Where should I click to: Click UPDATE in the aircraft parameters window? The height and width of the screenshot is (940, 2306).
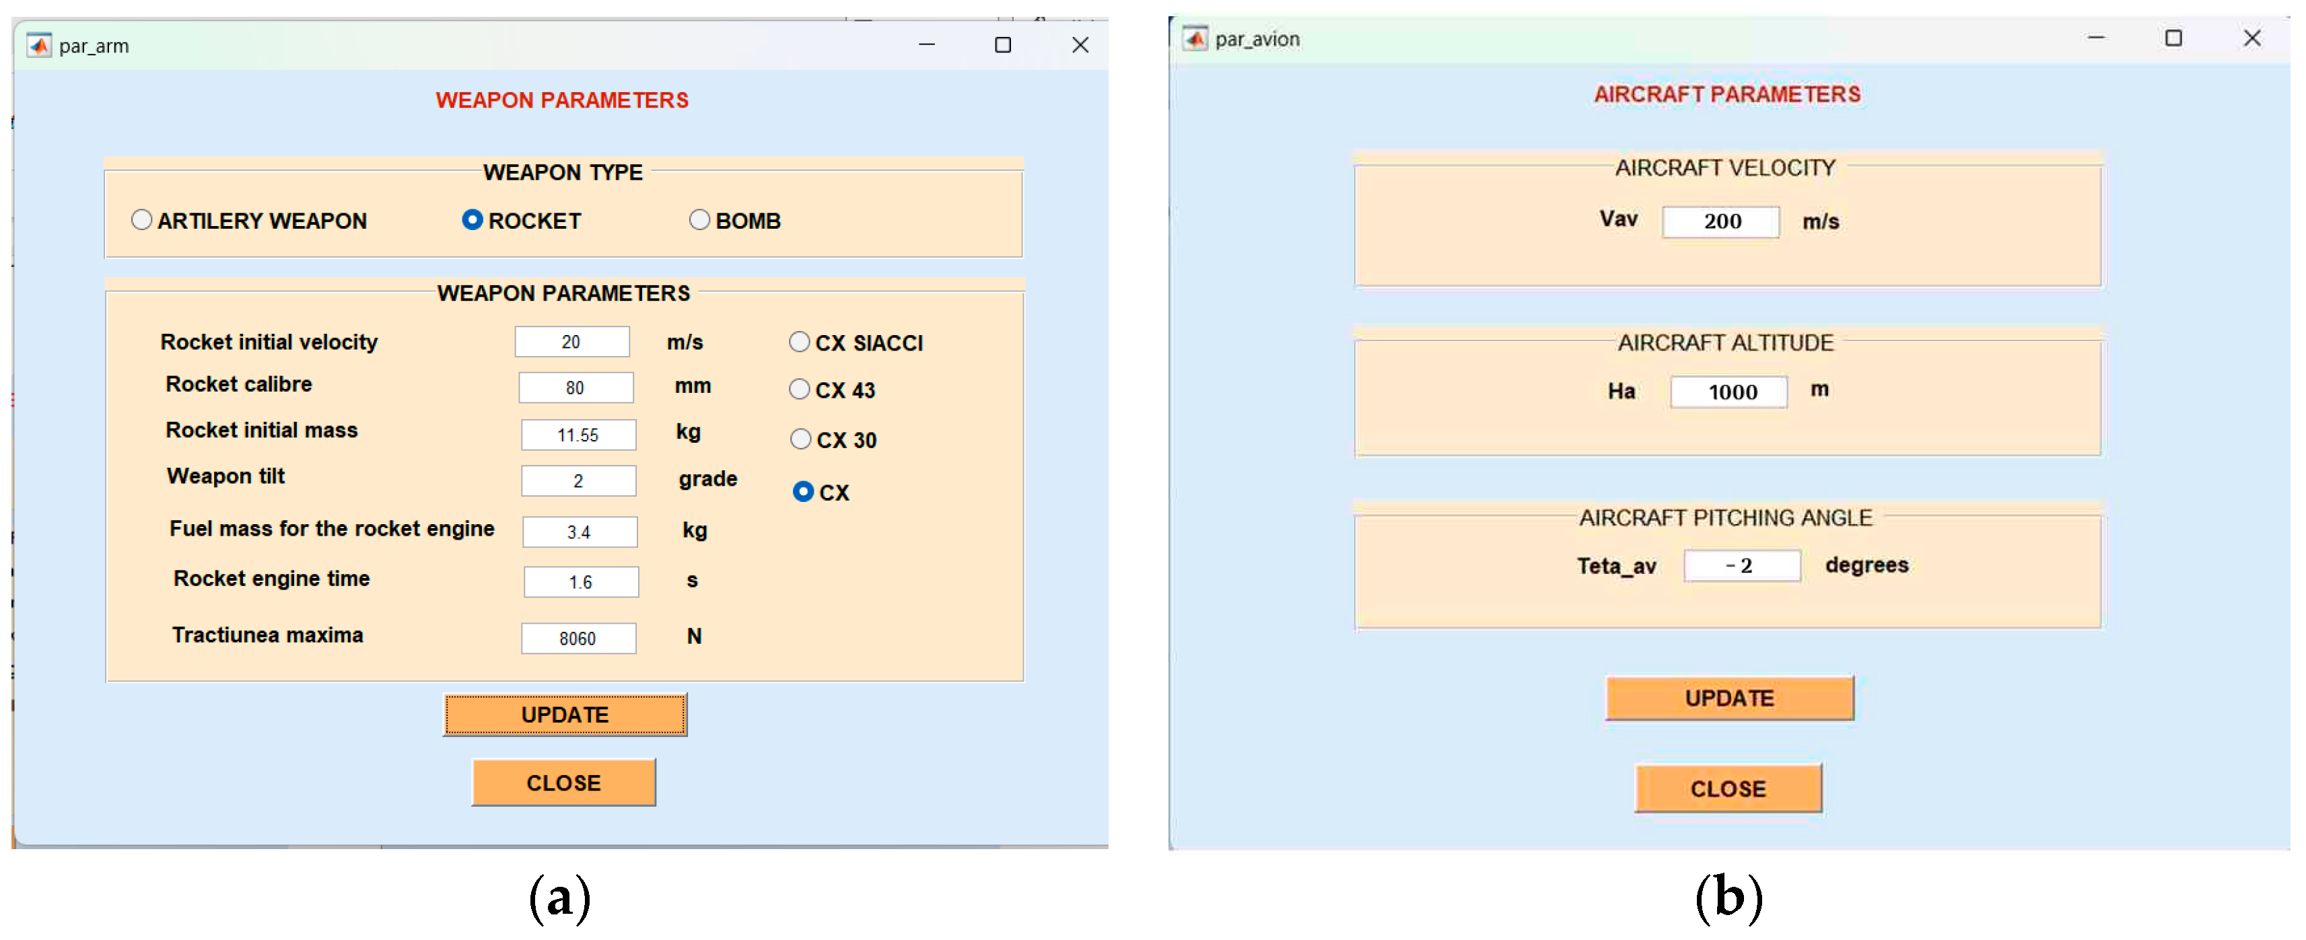point(1728,698)
